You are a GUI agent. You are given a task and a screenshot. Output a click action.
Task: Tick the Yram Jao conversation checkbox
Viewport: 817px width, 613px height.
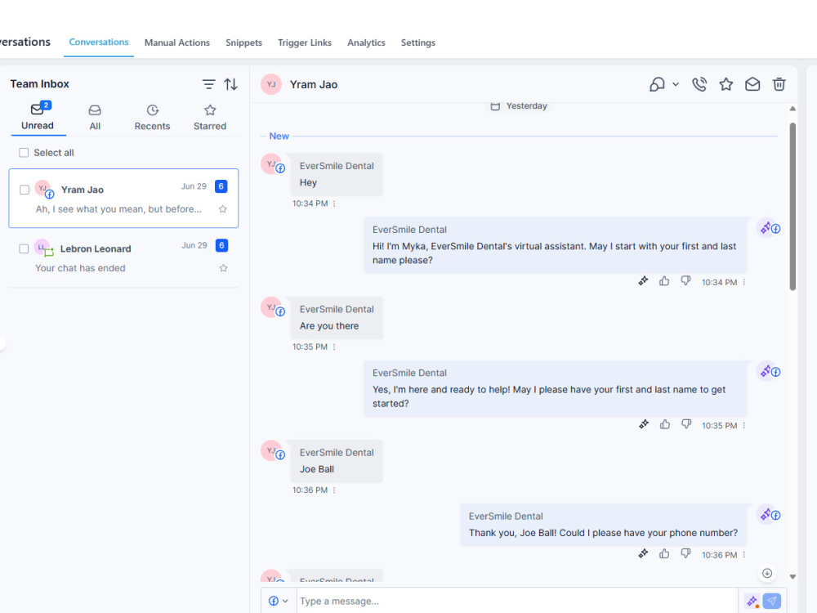tap(24, 190)
